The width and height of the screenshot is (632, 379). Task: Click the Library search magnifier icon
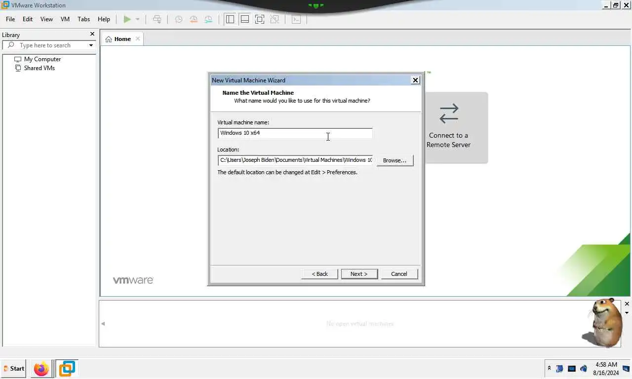coord(11,45)
